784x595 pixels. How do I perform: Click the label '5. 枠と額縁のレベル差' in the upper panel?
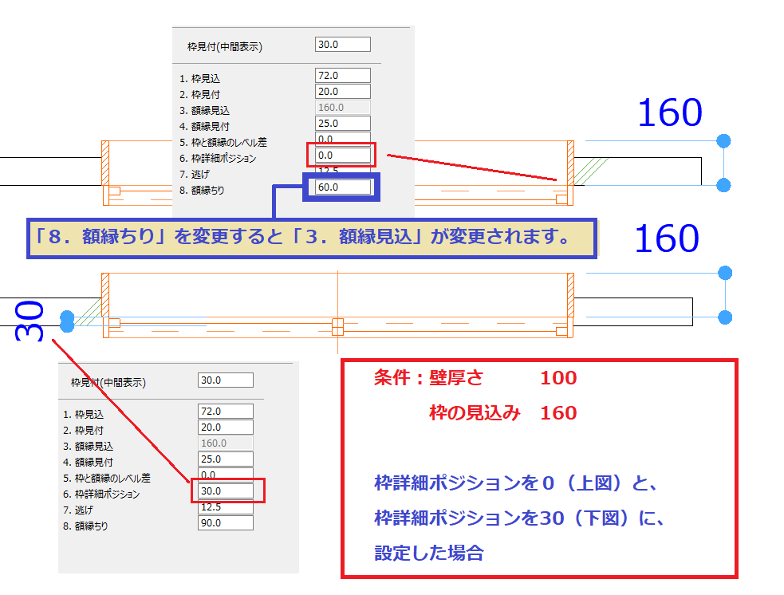pos(223,143)
